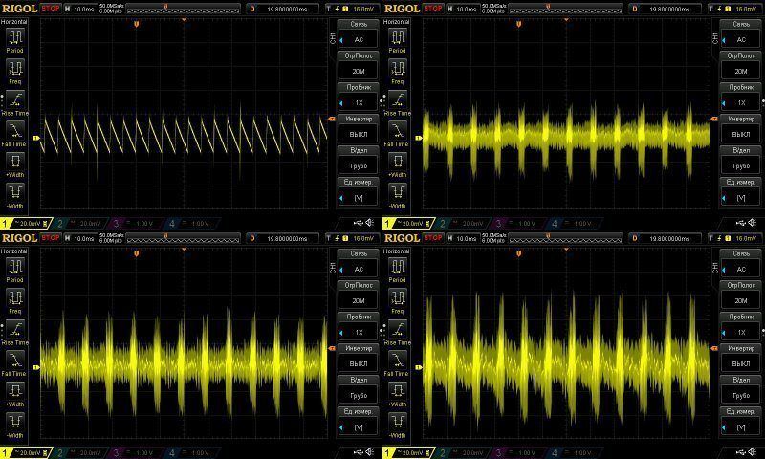Choose Freq icon in bottom-right scope screen
Image resolution: width=765 pixels, height=459 pixels.
[398, 298]
